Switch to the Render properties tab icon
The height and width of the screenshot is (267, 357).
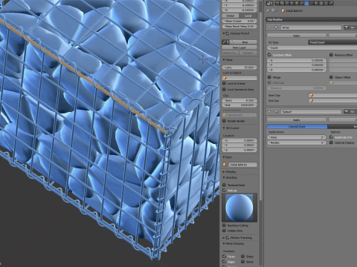[277, 3]
